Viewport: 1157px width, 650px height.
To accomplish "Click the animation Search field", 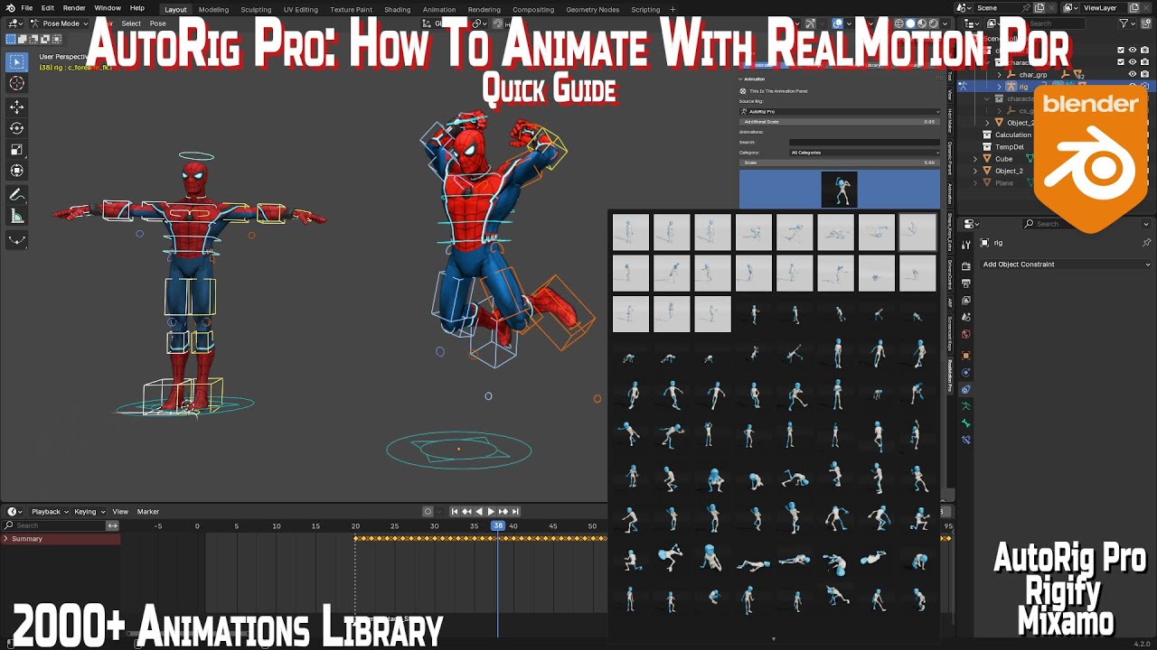I will 864,142.
